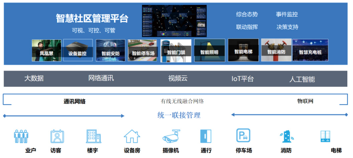Viewport: 353px width, 158px height.
Task: Open the 停车场 parking icon
Action: point(243,136)
